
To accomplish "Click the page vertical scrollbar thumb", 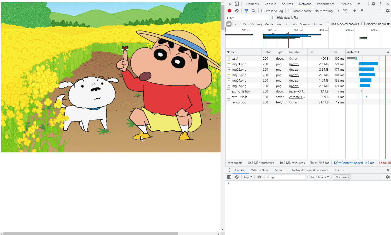I will [223, 17].
